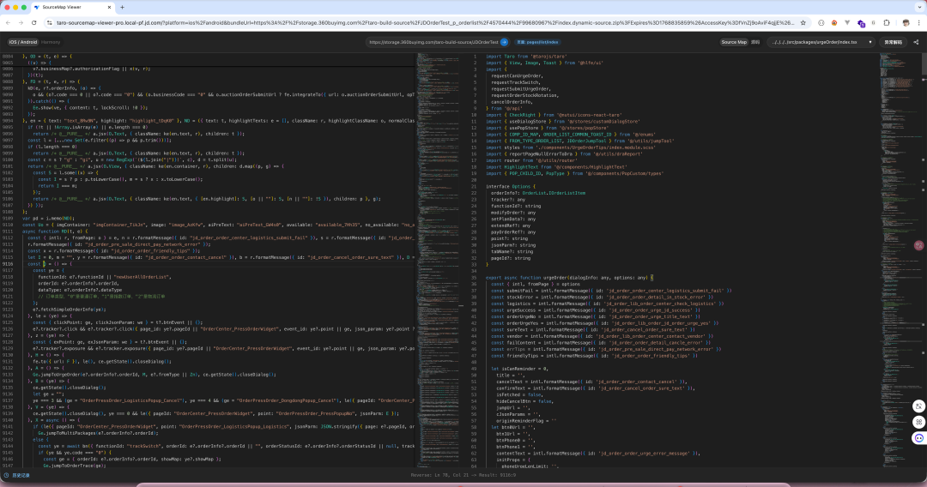Click 'e?.fetchSimpleOrderInfo(ye)' line
Viewport: 927px width, 487px height.
[70, 310]
